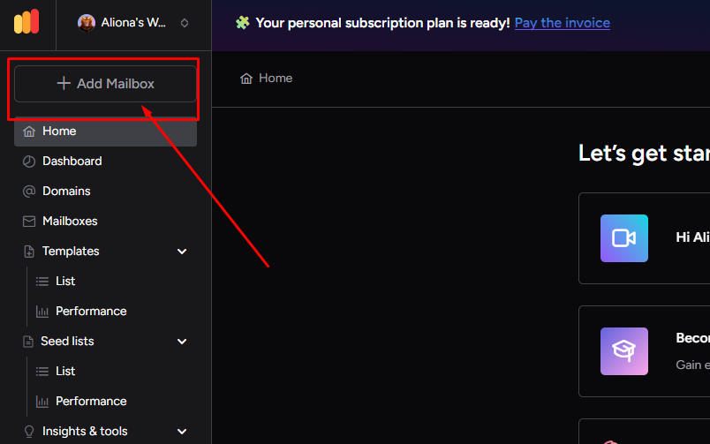Click the Mailboxes envelope icon

(x=28, y=222)
